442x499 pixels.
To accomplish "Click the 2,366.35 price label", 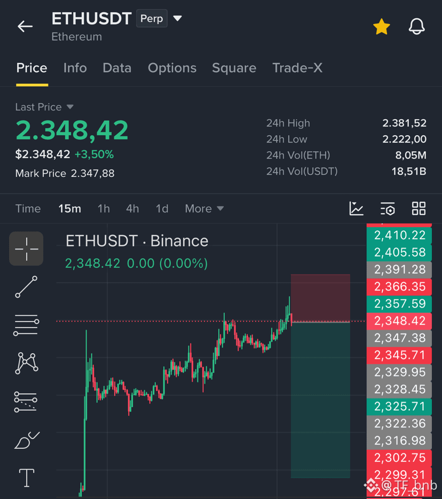I will click(399, 287).
